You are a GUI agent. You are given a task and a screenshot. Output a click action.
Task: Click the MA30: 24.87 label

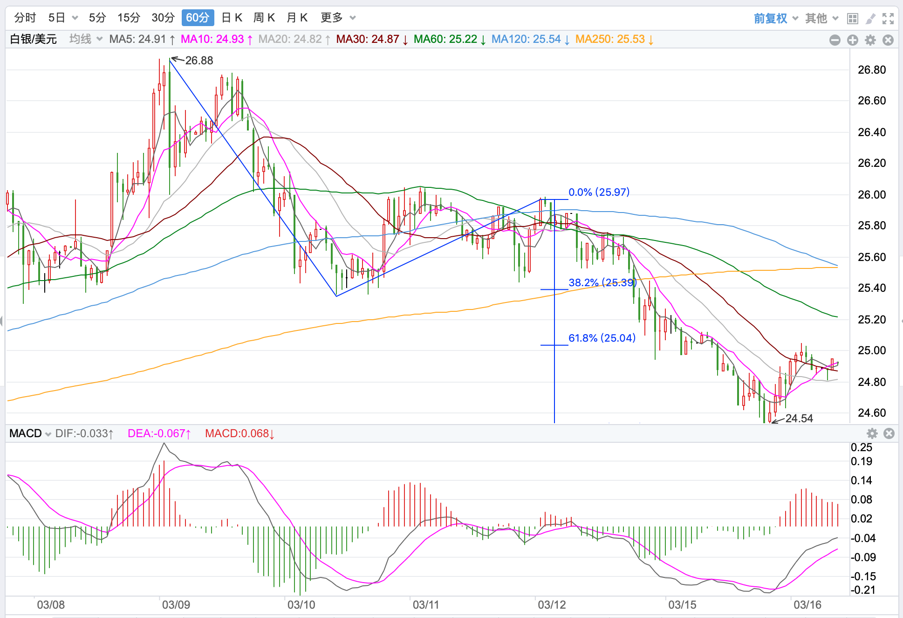372,39
